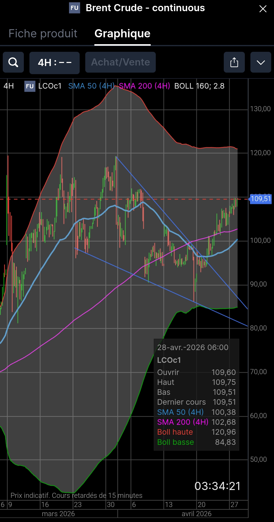The height and width of the screenshot is (522, 274).
Task: Close the Brent Crude chart window
Action: click(x=263, y=9)
